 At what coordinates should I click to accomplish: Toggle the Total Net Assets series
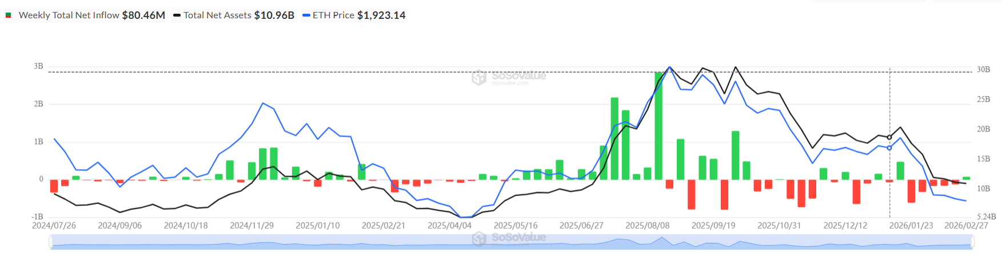pos(217,15)
